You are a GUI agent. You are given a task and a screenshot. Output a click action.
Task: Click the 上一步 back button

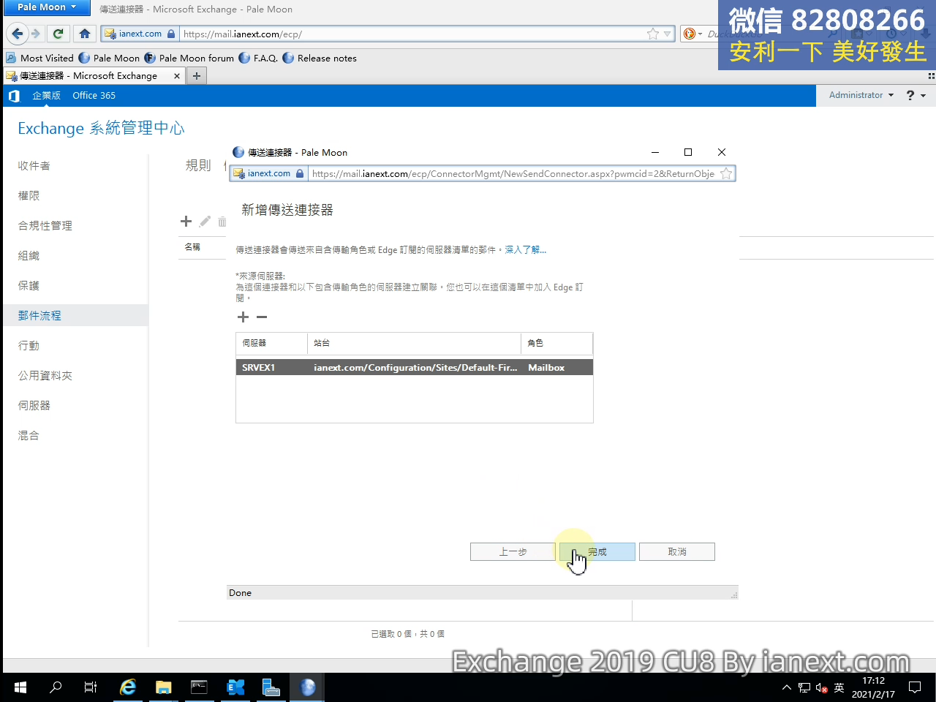pyautogui.click(x=513, y=552)
